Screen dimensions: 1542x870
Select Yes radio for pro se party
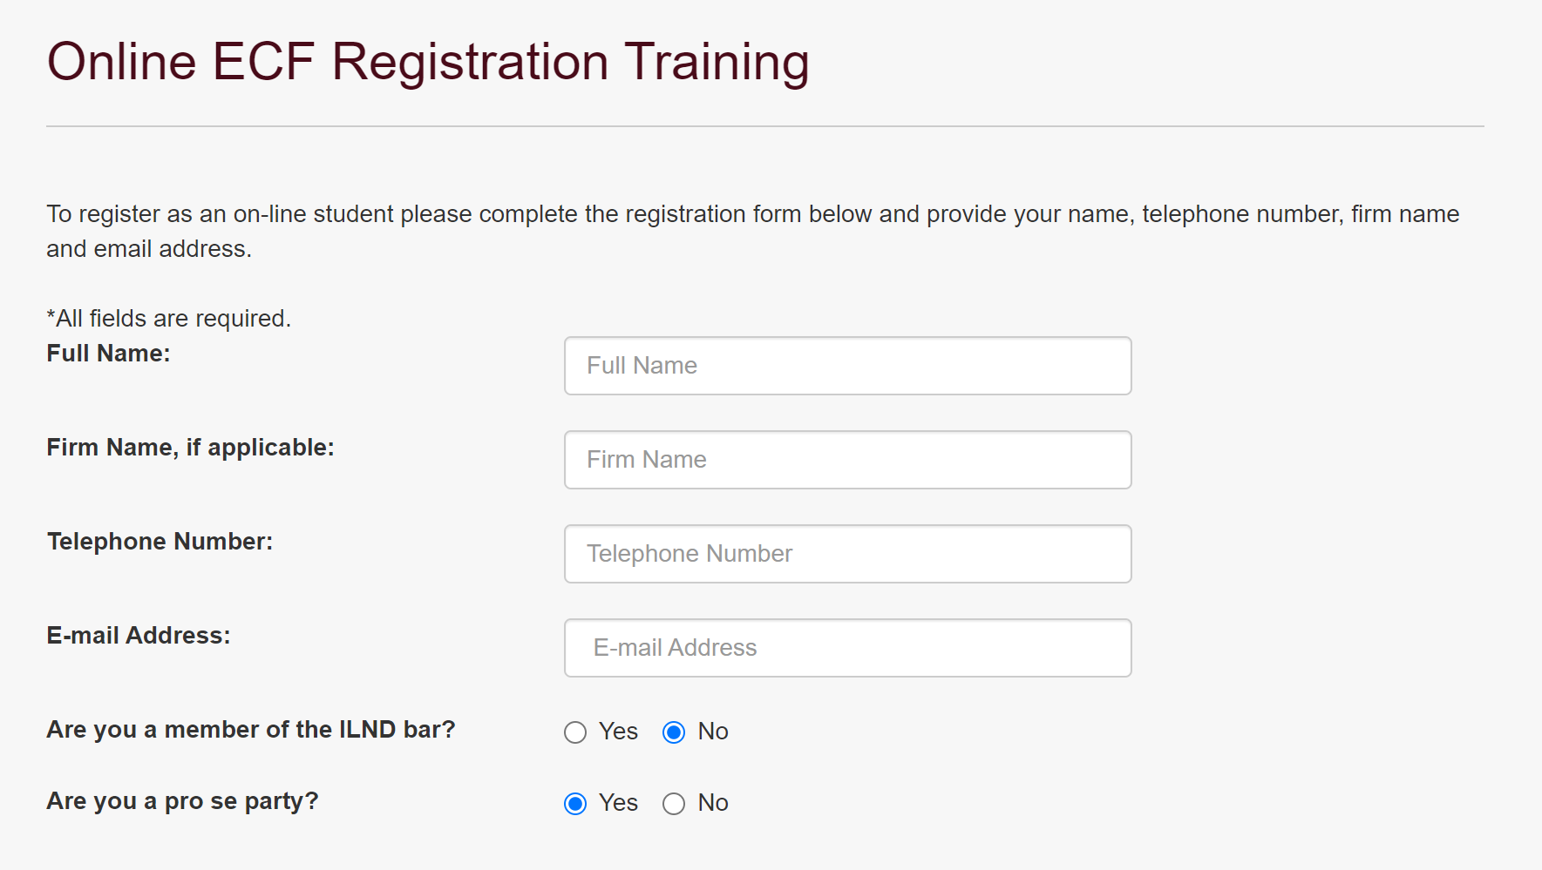(x=575, y=804)
